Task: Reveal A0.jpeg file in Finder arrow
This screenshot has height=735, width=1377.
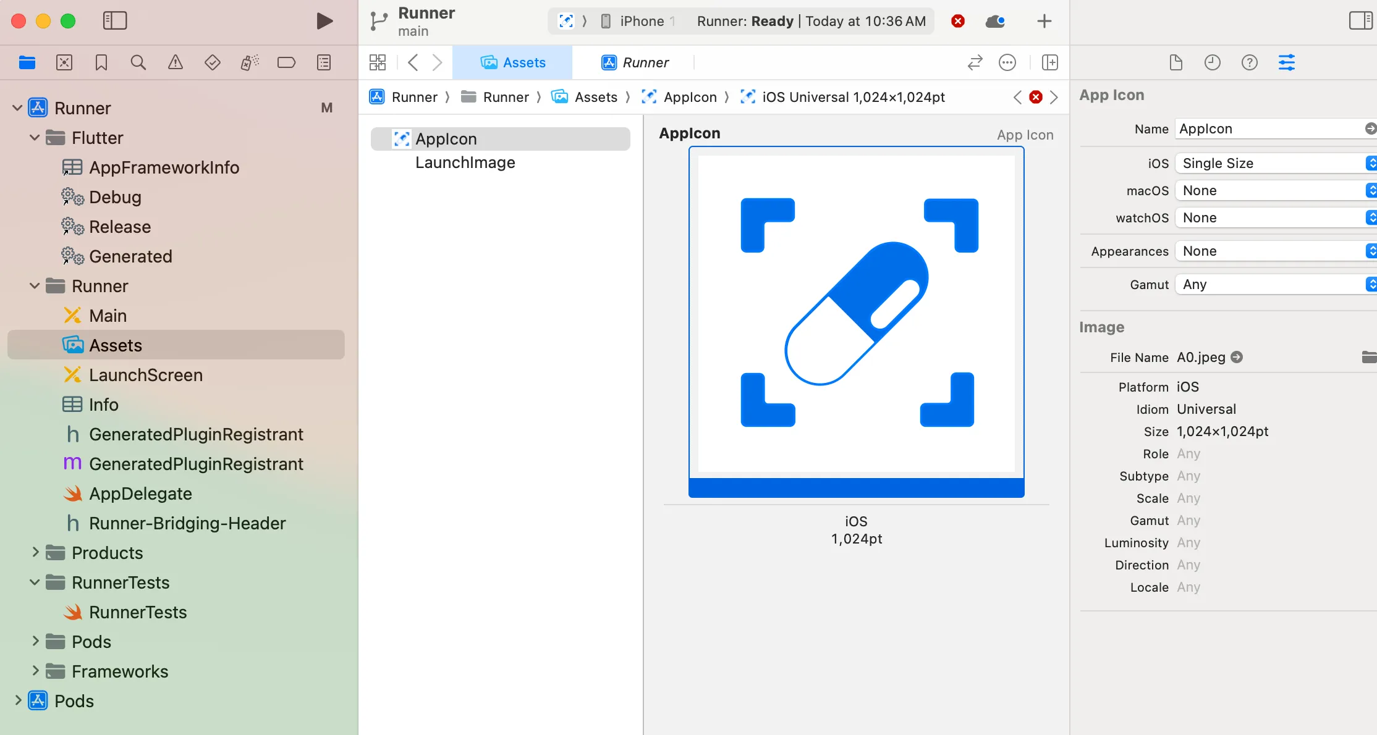Action: click(x=1237, y=357)
